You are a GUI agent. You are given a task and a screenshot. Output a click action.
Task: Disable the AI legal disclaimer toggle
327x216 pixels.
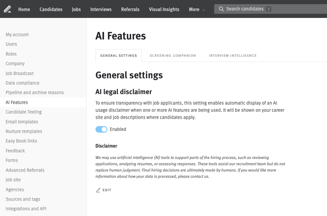click(x=101, y=129)
